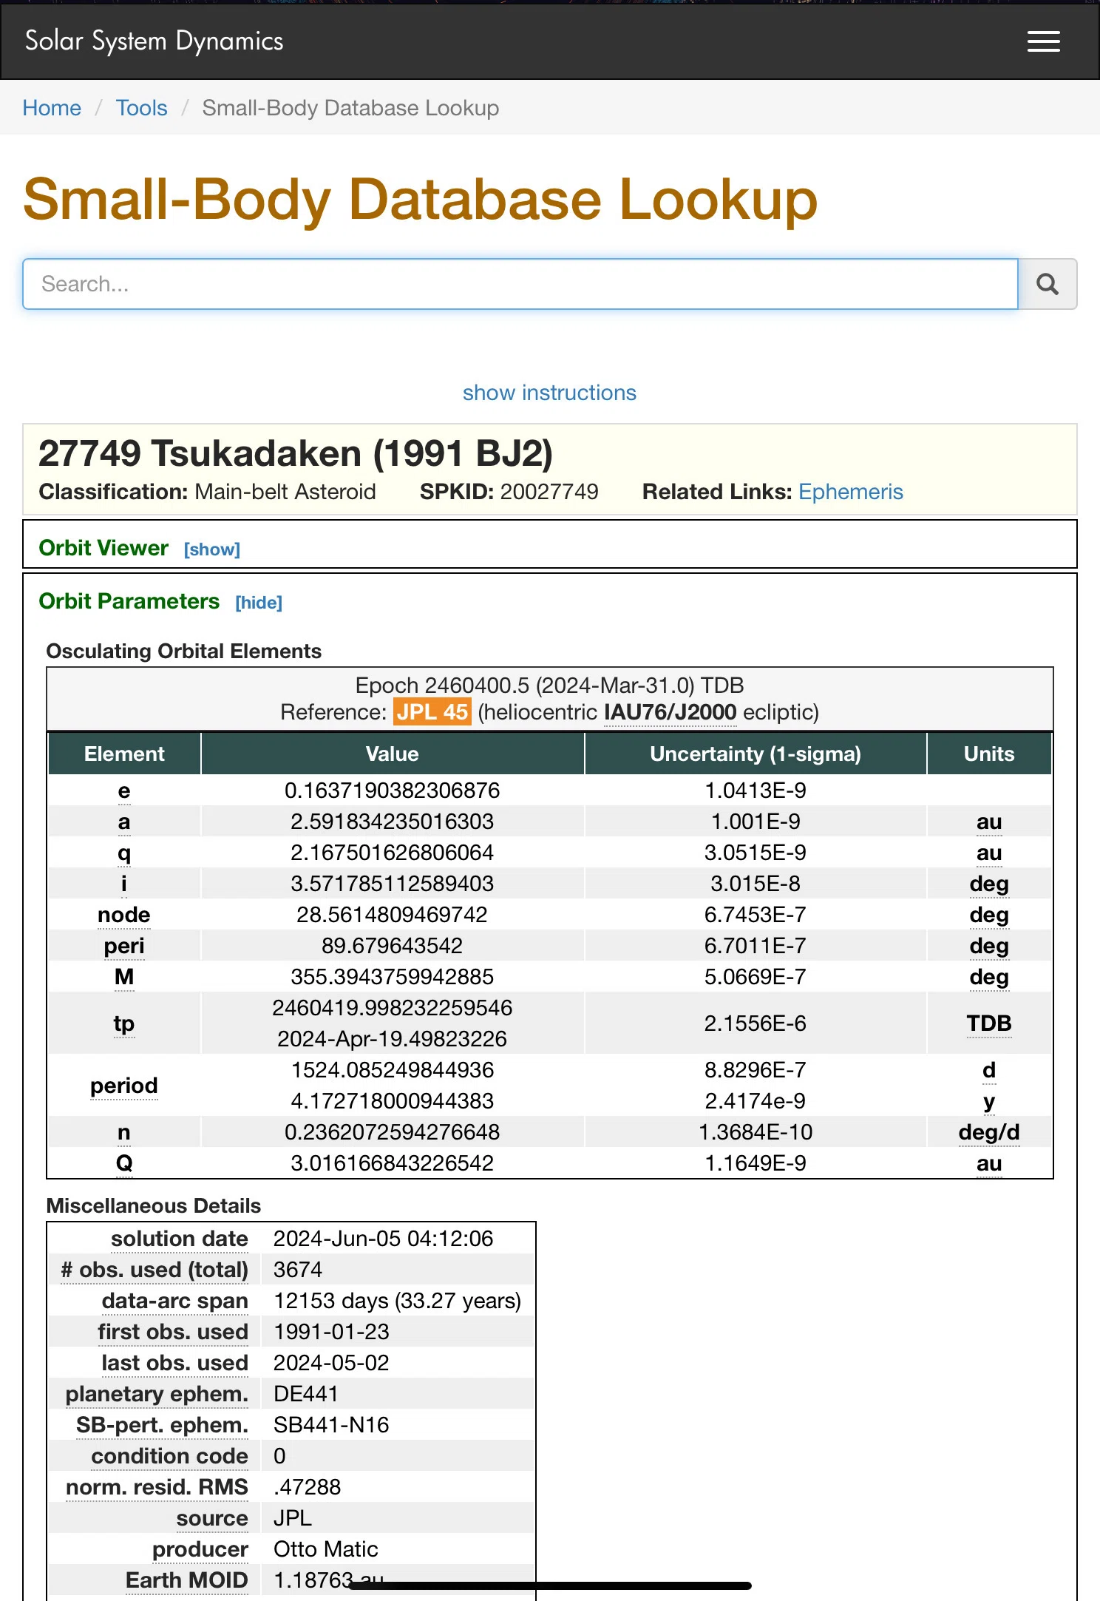Open the Tools breadcrumb link

click(x=141, y=108)
